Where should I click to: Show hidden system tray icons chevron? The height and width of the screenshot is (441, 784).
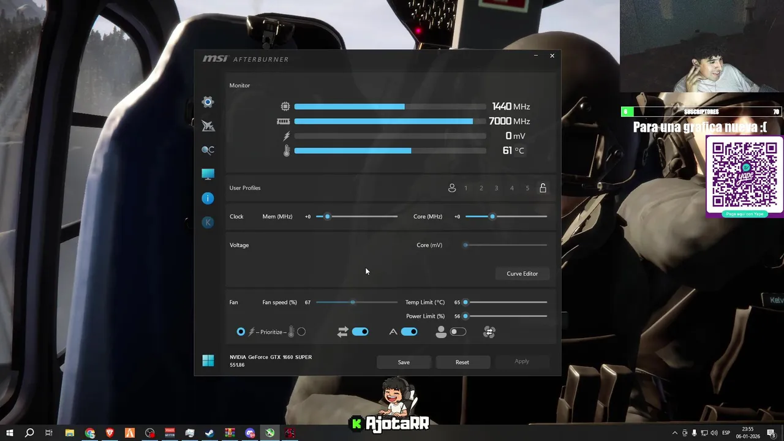pos(675,433)
